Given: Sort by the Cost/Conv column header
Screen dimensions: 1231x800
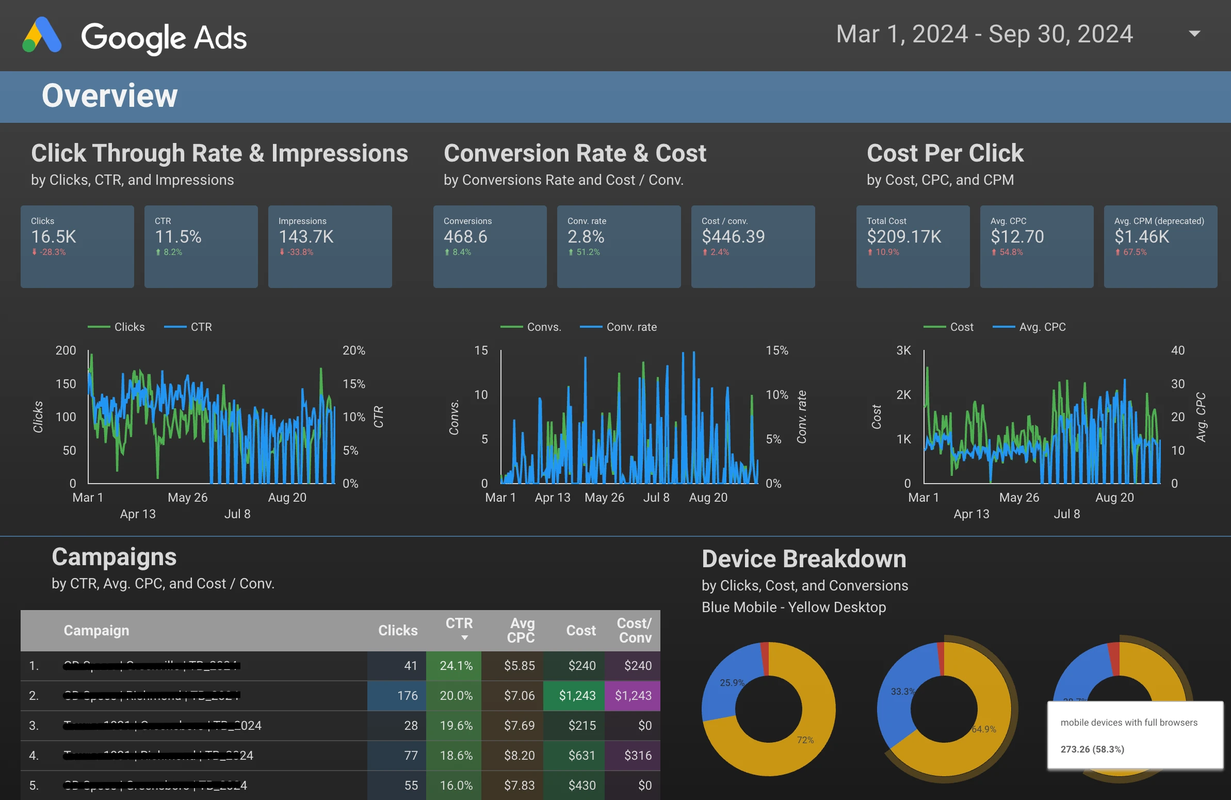Looking at the screenshot, I should click(x=634, y=630).
